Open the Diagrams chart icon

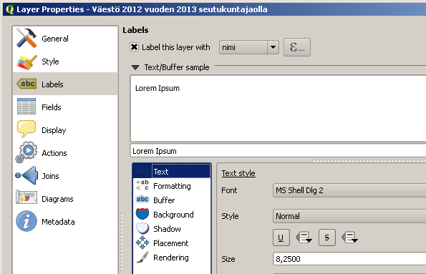click(x=26, y=197)
